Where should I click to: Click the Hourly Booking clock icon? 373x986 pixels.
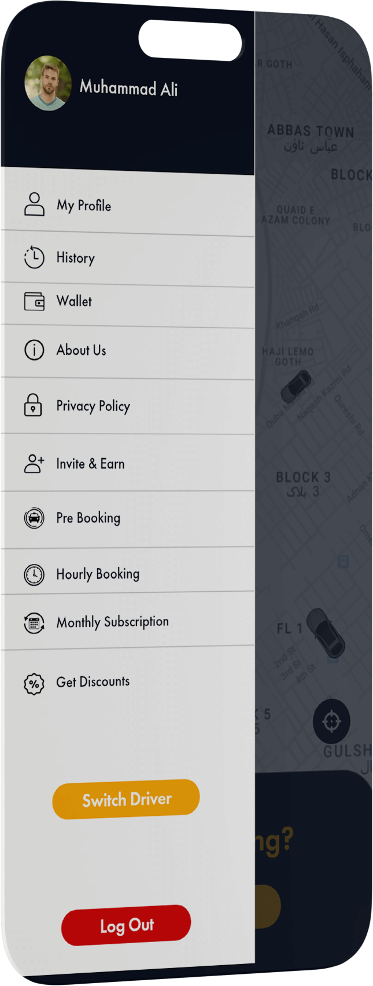pos(34,574)
